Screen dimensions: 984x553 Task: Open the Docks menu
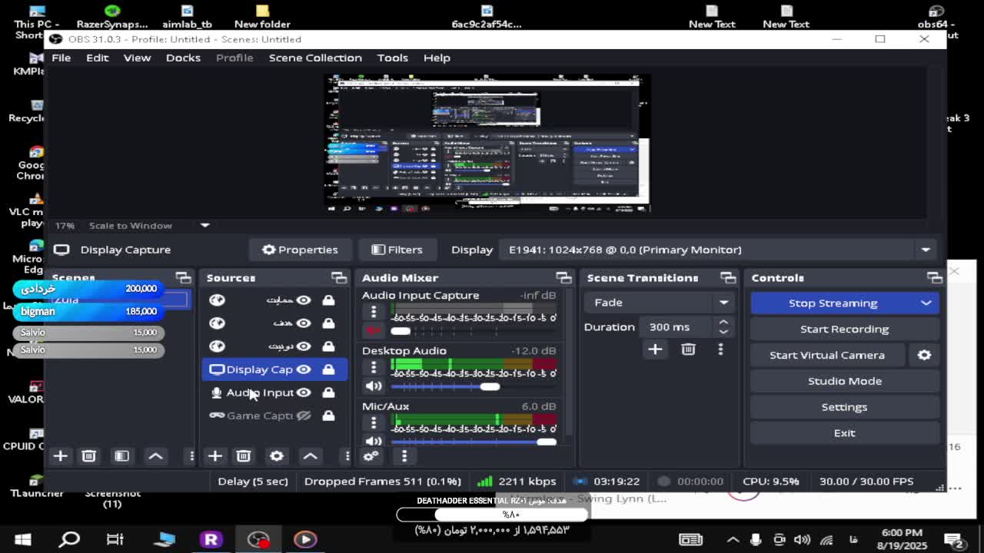click(x=183, y=58)
